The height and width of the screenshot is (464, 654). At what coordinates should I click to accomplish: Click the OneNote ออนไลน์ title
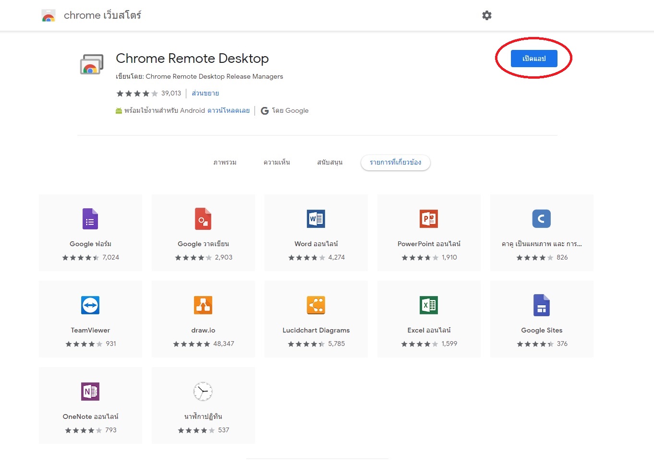pyautogui.click(x=90, y=416)
